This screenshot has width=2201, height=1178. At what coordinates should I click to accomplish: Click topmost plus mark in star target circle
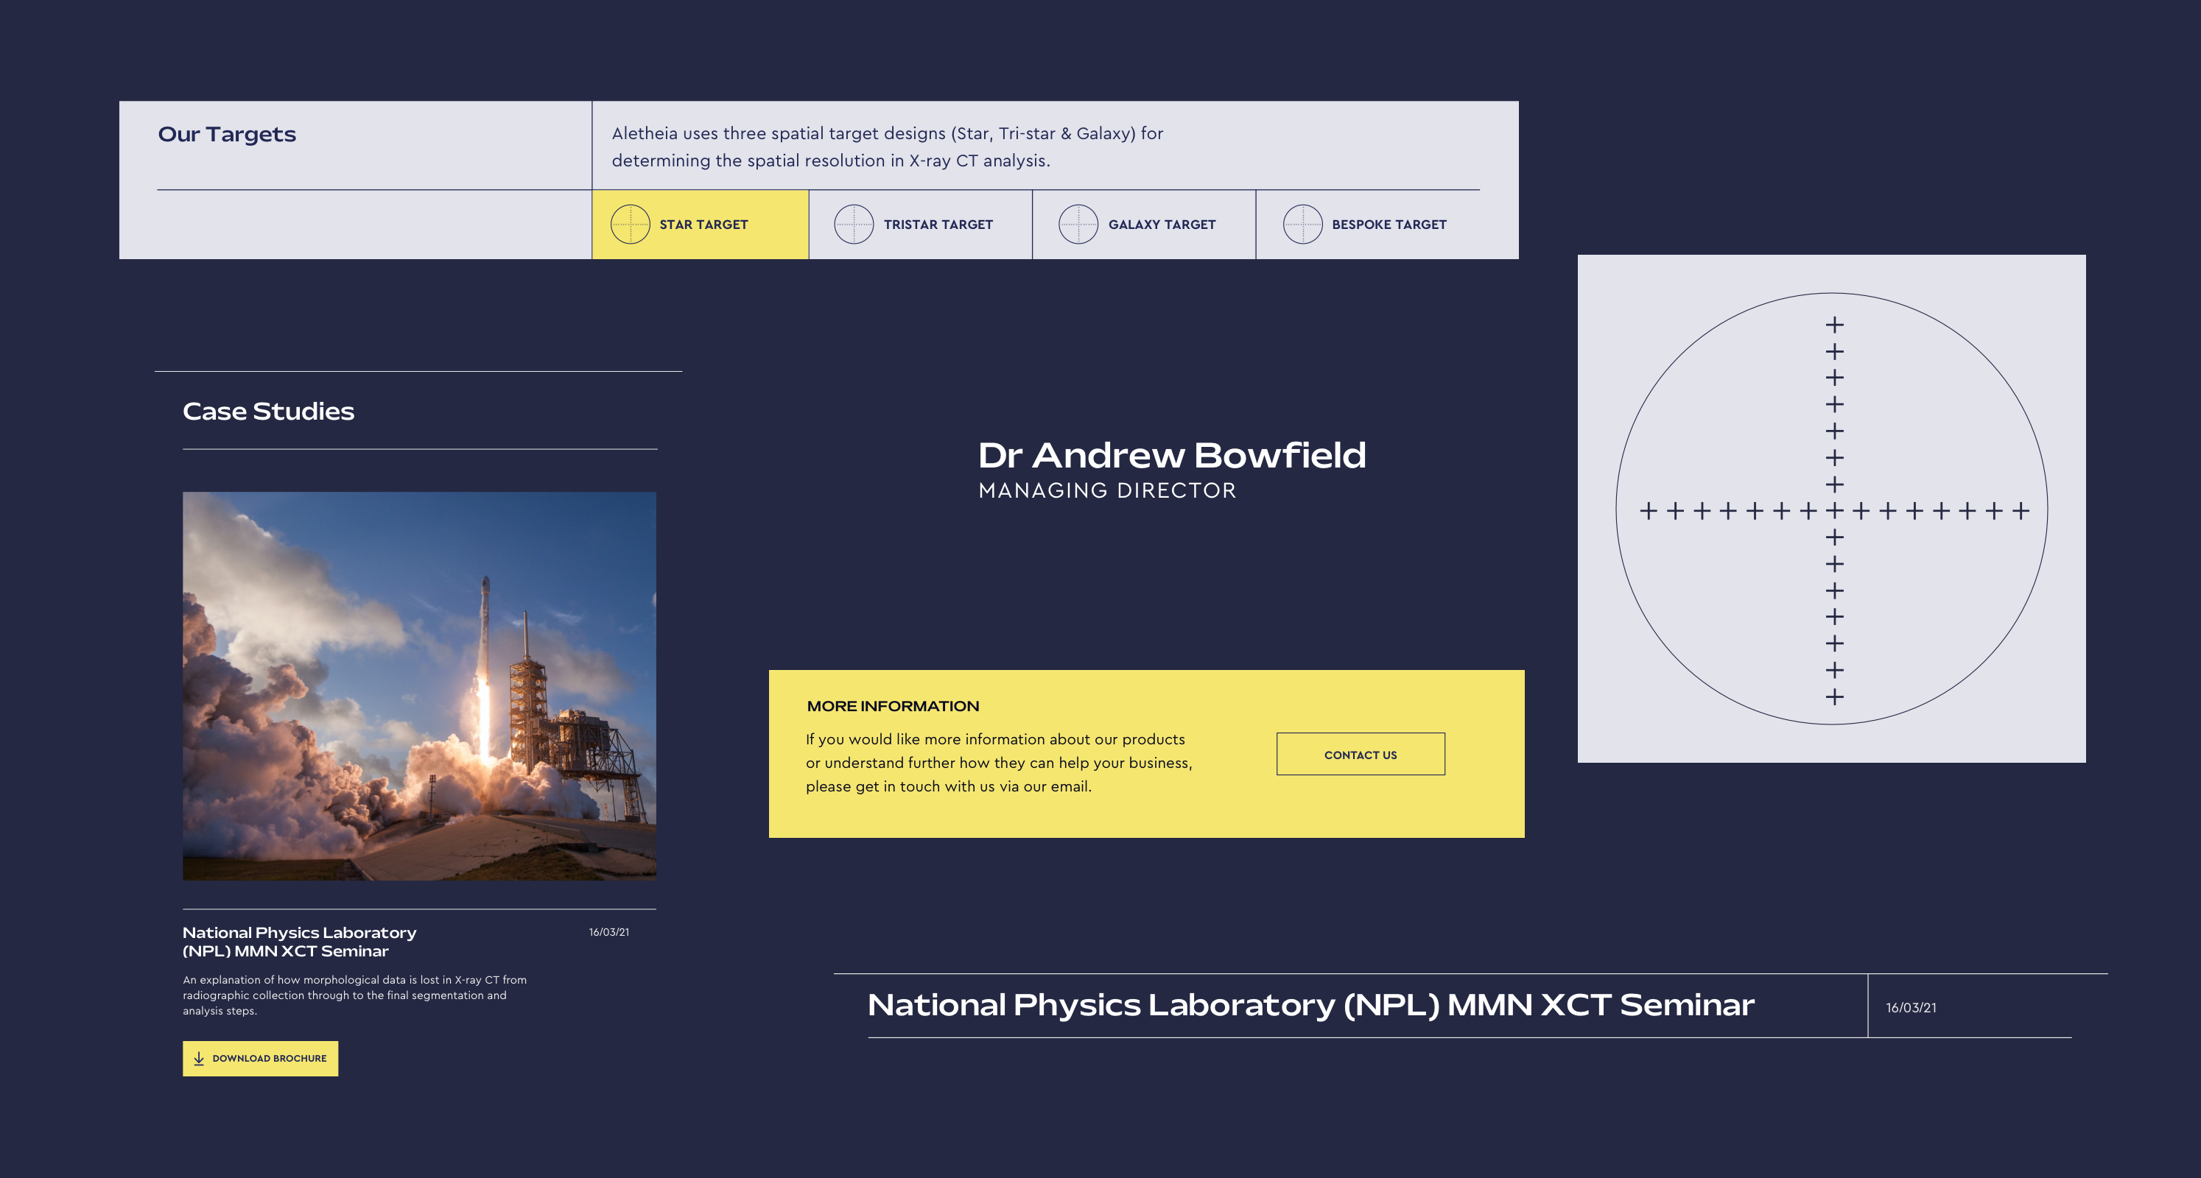[1834, 325]
